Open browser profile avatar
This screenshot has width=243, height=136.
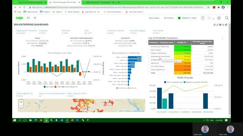click(x=223, y=7)
